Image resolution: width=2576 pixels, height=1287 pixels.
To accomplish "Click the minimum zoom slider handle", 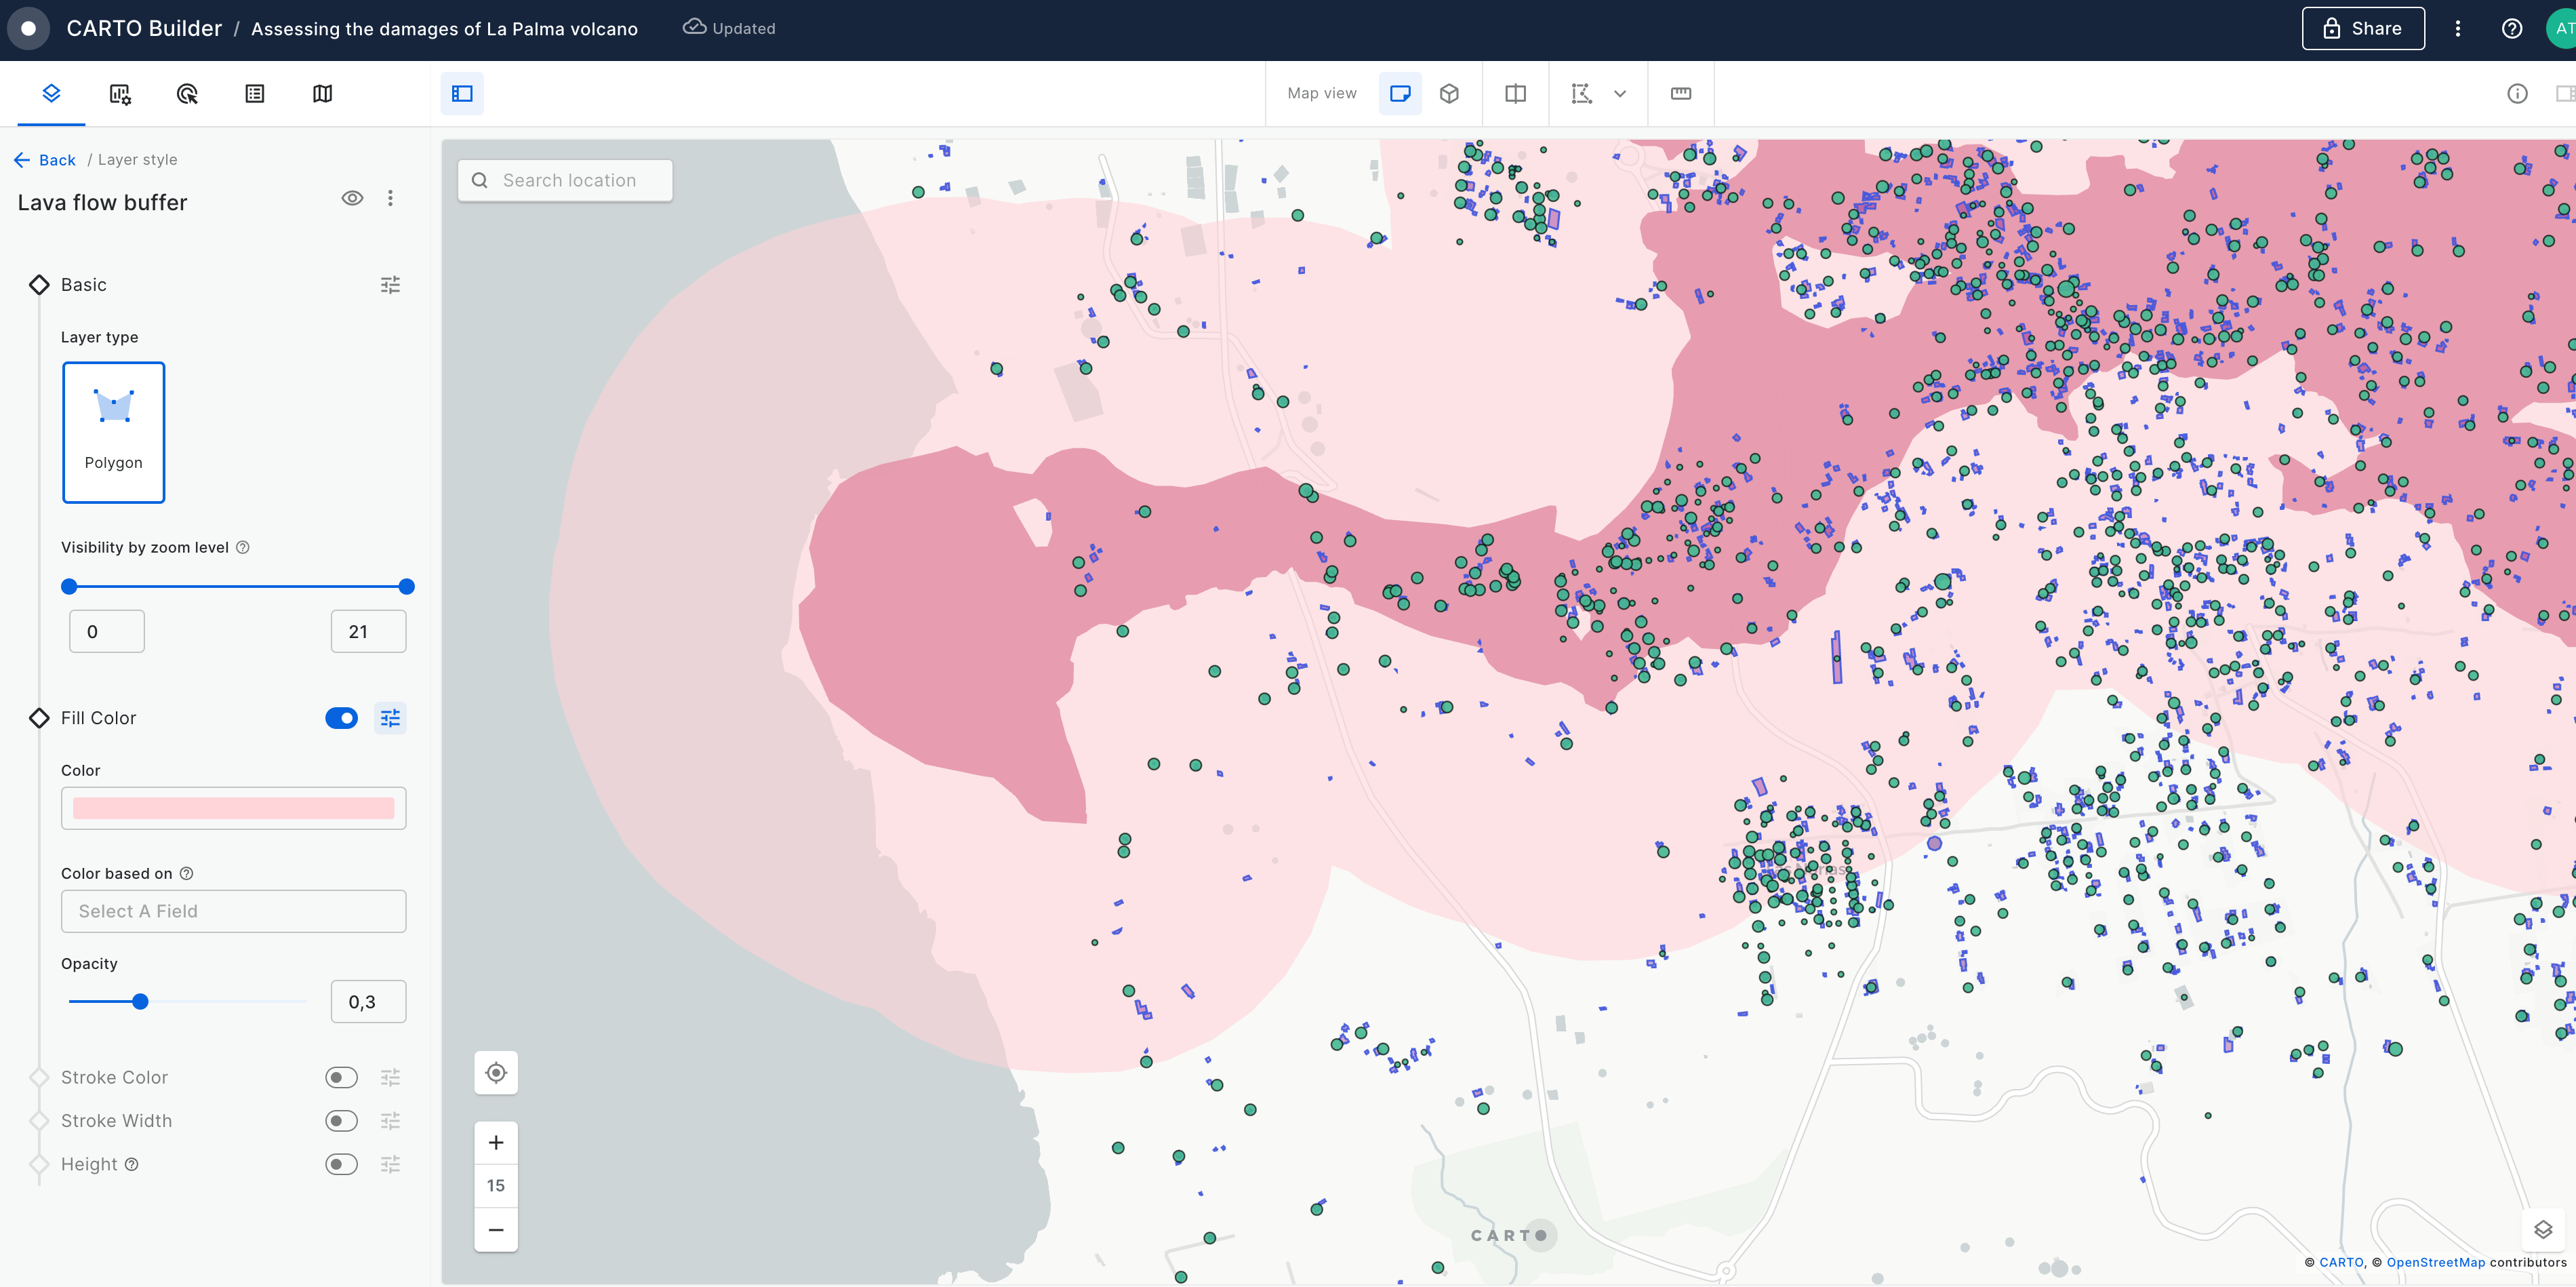I will [69, 586].
